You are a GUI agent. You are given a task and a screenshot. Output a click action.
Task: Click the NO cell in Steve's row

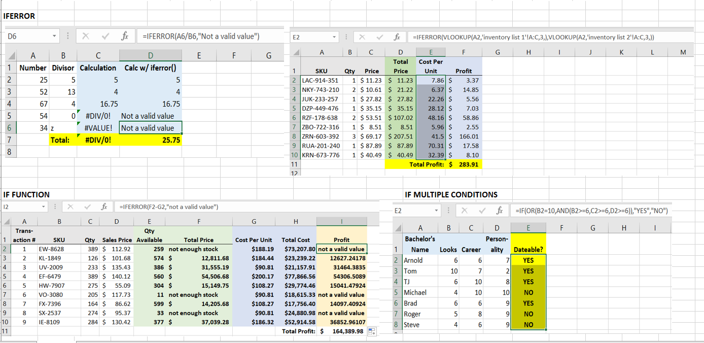point(528,325)
